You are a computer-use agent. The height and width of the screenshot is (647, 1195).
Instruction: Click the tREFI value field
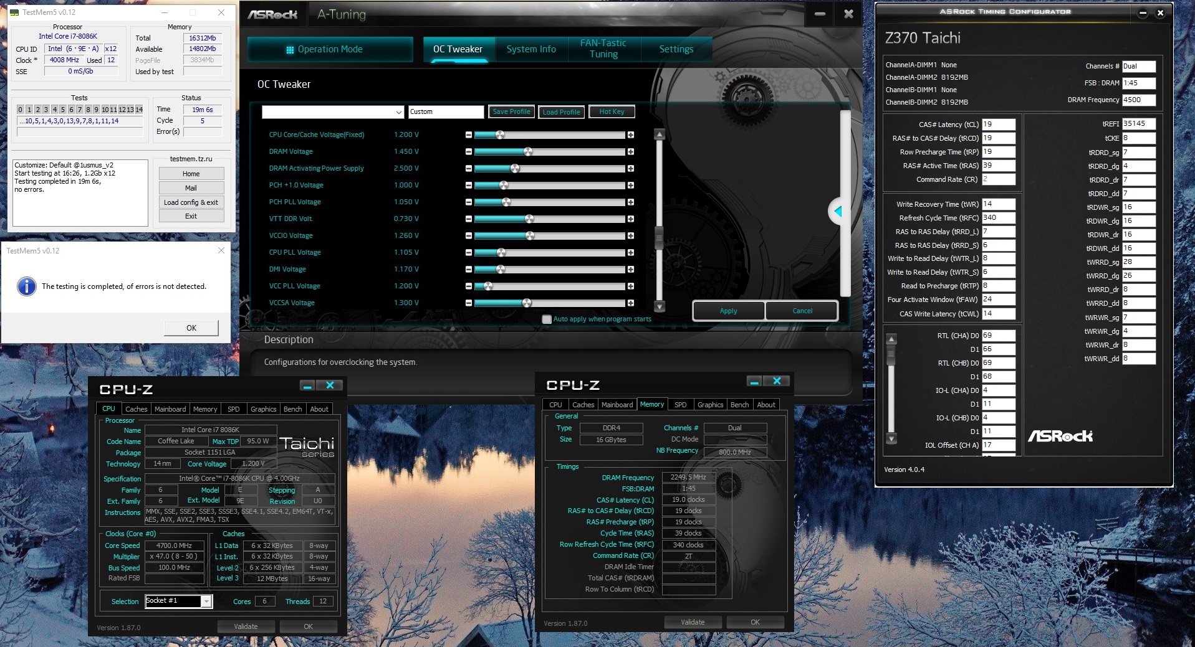click(1139, 123)
